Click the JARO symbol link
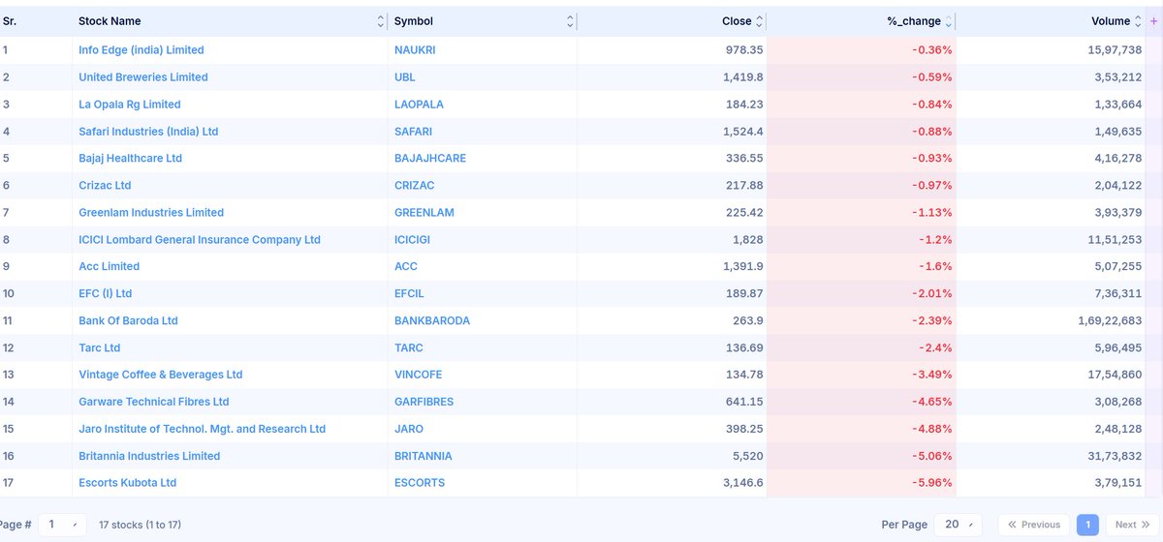Image resolution: width=1163 pixels, height=542 pixels. [x=409, y=429]
